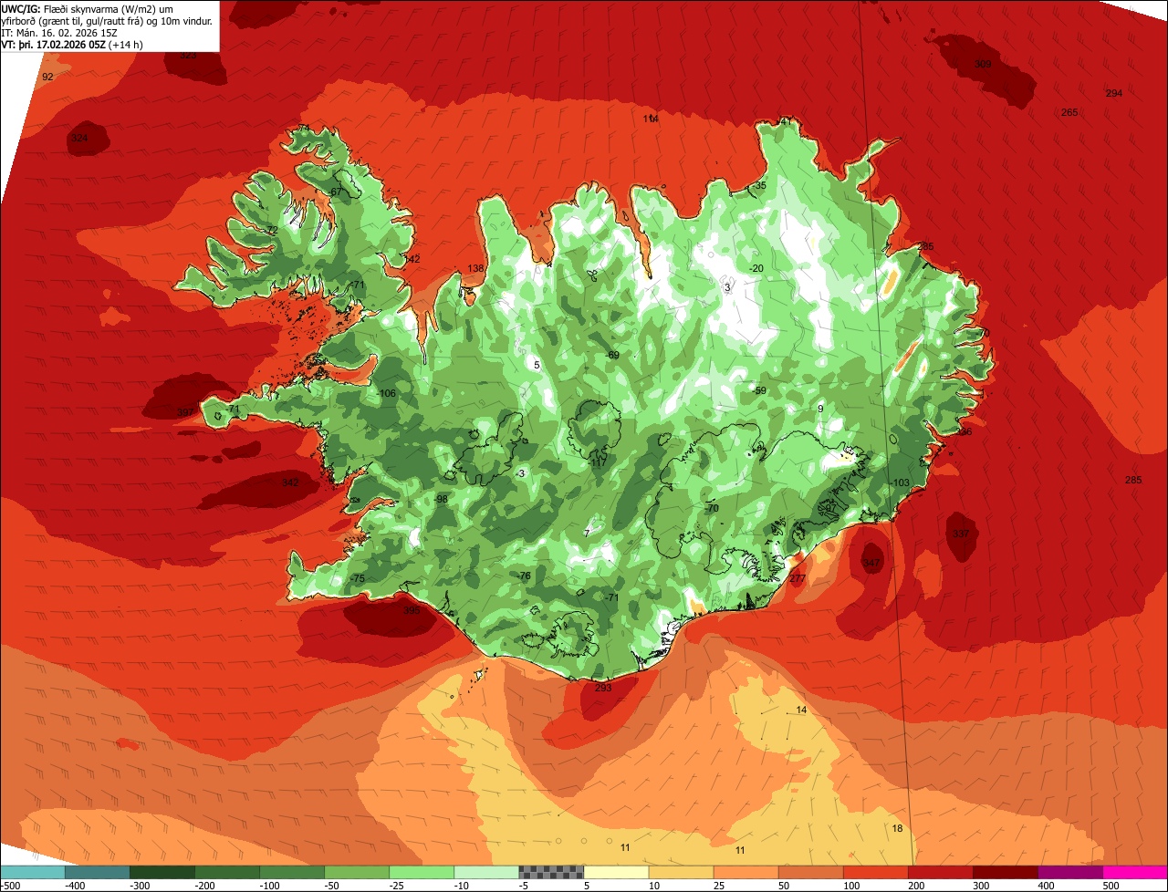Click the map value '92'
Image resolution: width=1168 pixels, height=892 pixels.
pos(47,77)
